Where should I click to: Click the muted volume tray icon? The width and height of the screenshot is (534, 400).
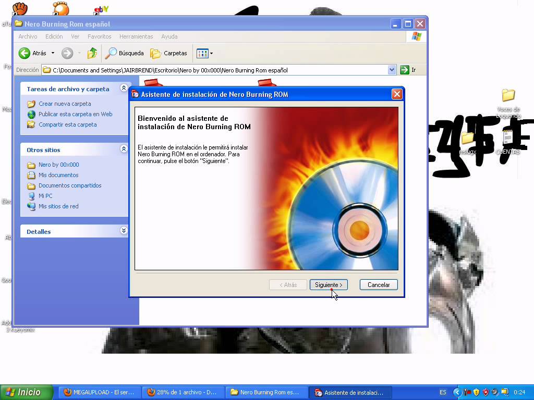point(495,392)
